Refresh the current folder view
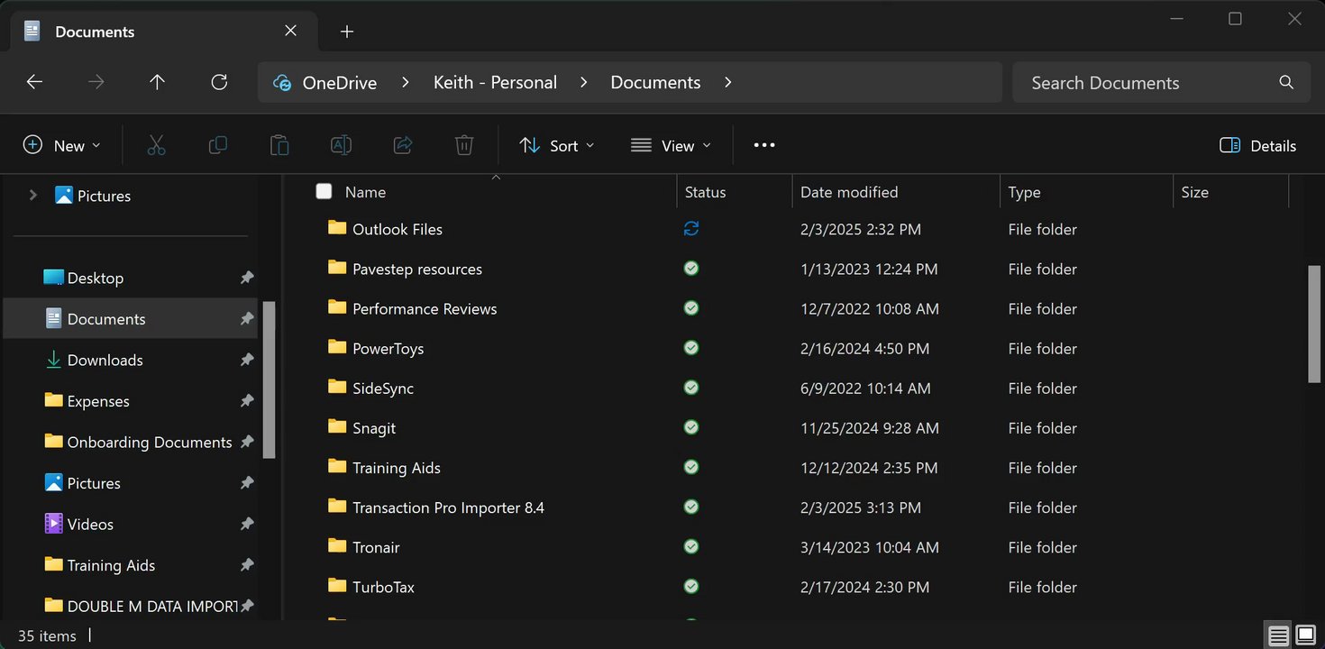This screenshot has height=649, width=1325. (219, 82)
